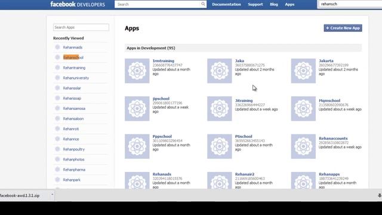Click the Rehanads app icon

point(137,180)
